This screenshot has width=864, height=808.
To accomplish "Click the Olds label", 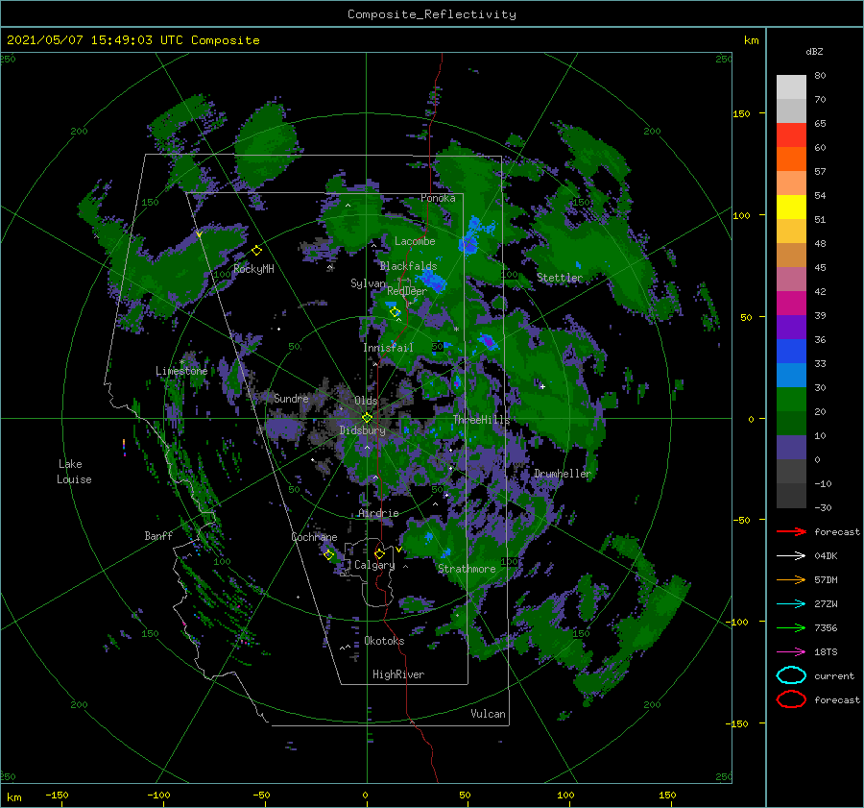I will click(366, 401).
